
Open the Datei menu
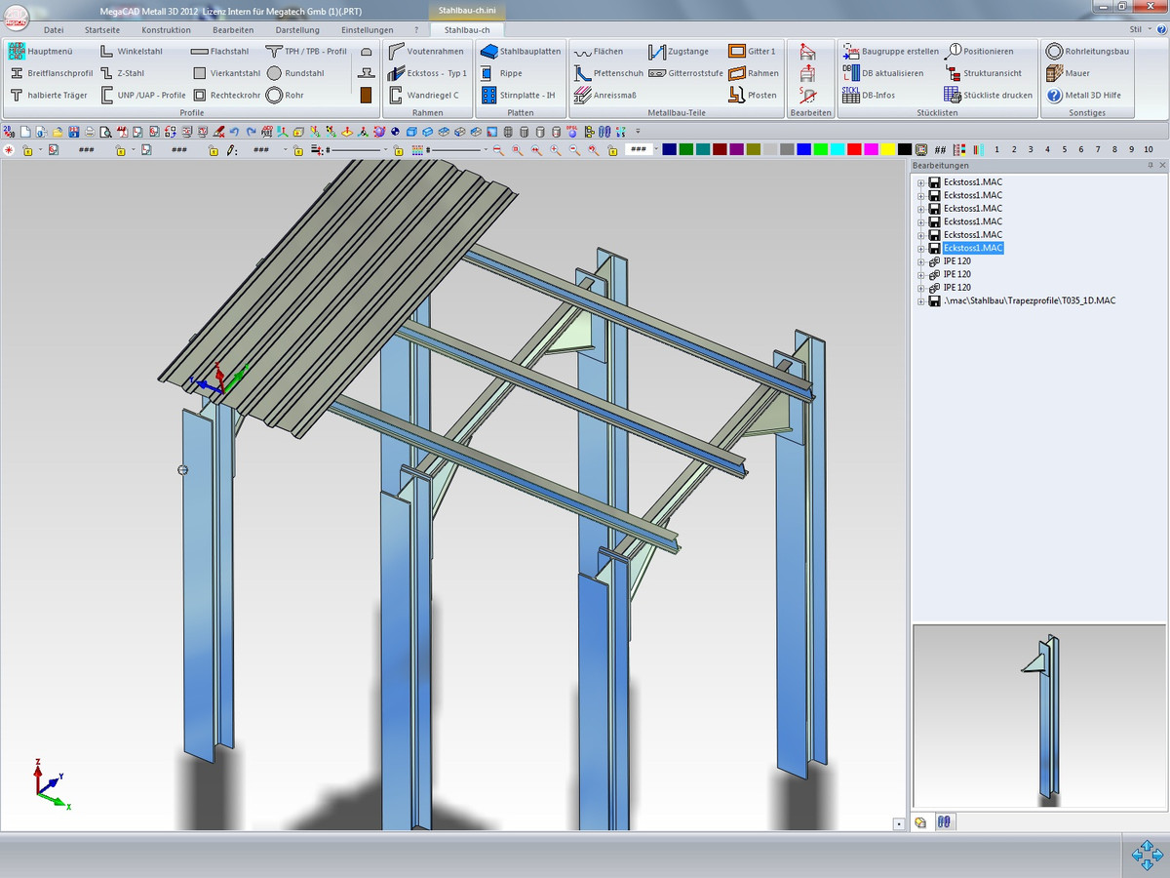pos(54,30)
